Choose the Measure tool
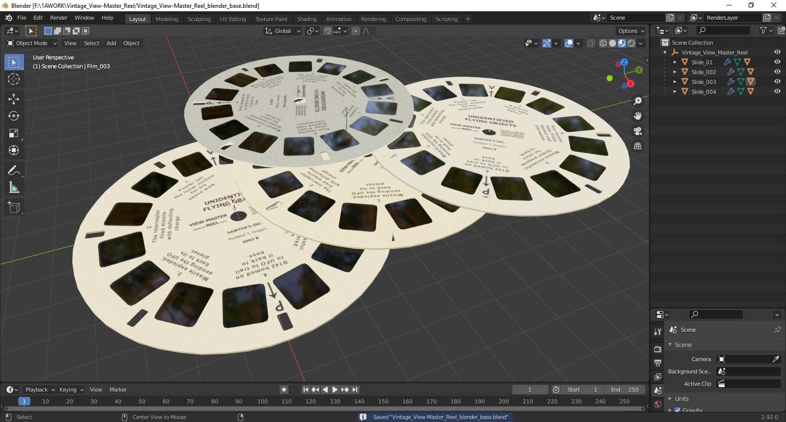This screenshot has height=422, width=786. point(14,187)
